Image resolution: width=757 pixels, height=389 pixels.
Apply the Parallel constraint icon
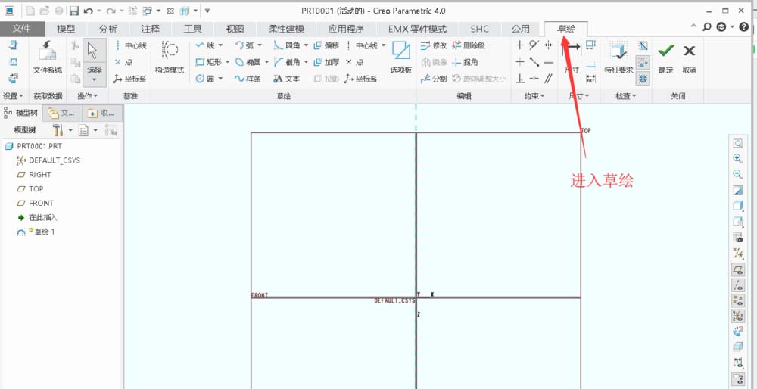coord(548,78)
